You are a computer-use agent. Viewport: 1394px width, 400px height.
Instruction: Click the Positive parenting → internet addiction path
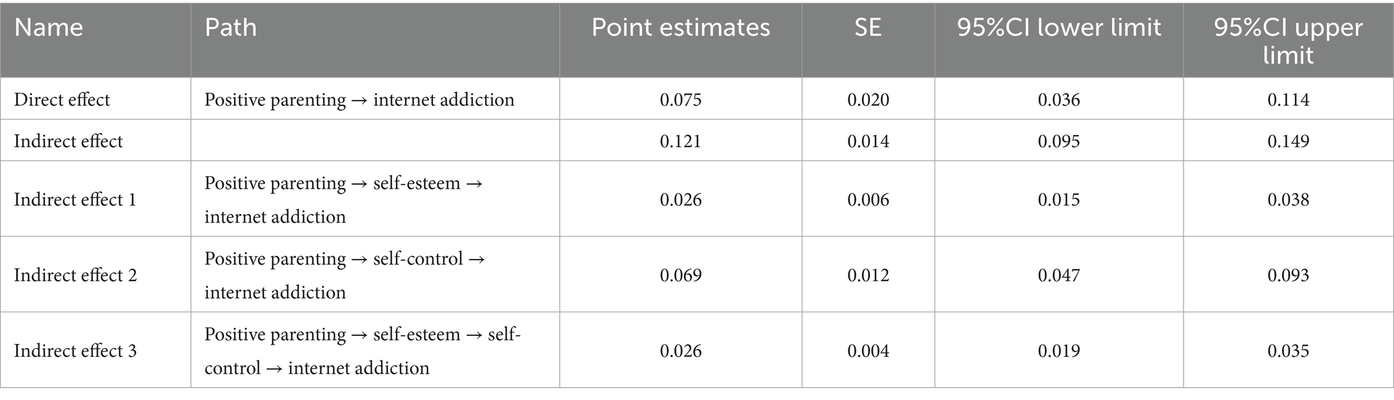359,100
